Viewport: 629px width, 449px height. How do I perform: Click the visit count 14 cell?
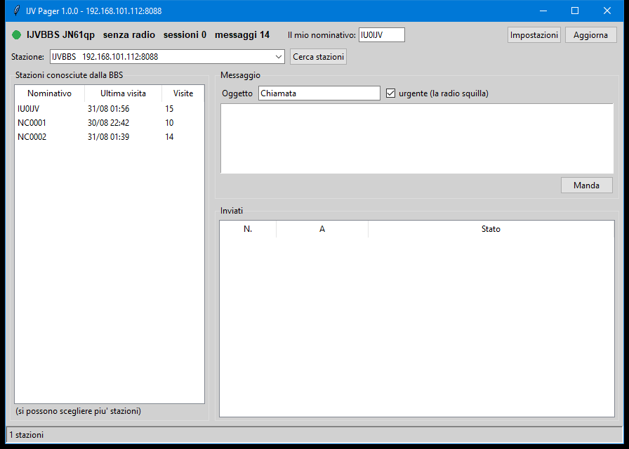[x=169, y=136]
